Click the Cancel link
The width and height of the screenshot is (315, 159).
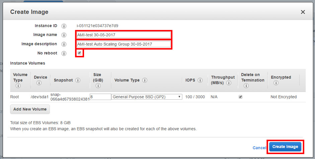coord(259,148)
